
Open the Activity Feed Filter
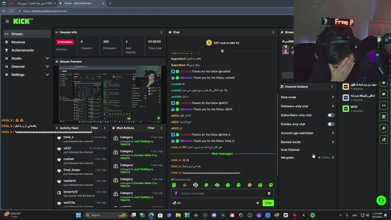tap(95, 128)
